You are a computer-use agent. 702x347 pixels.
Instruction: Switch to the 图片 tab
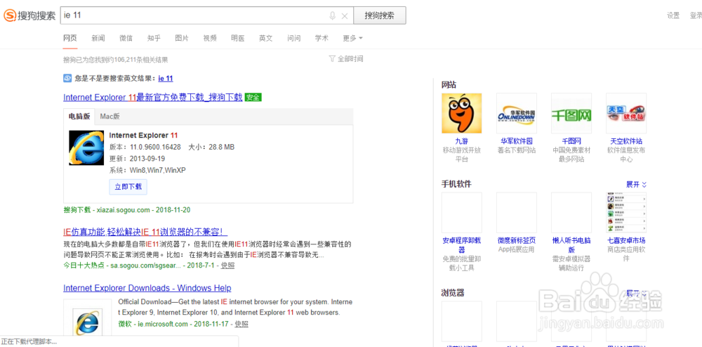[182, 38]
